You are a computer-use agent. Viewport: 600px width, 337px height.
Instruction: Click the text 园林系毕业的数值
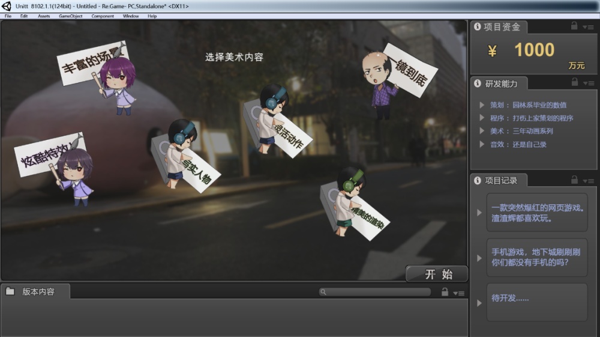(539, 105)
